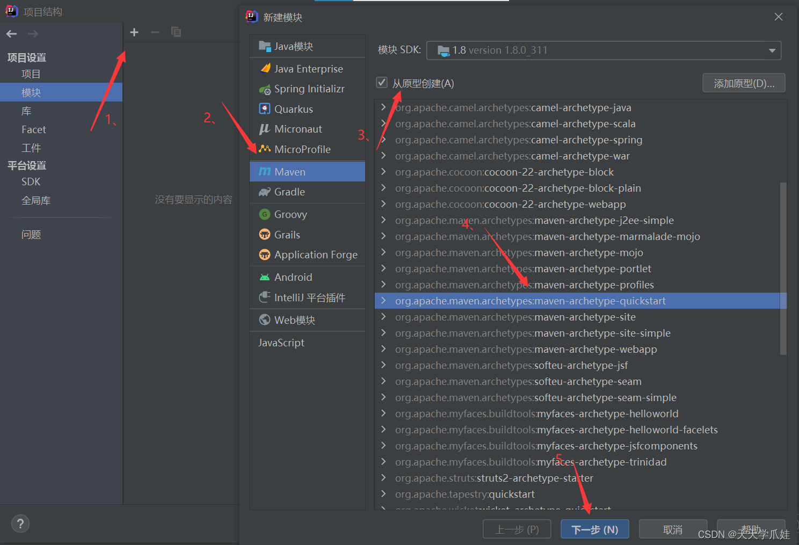Click the copy module icon
Viewport: 799px width, 545px height.
coord(176,32)
